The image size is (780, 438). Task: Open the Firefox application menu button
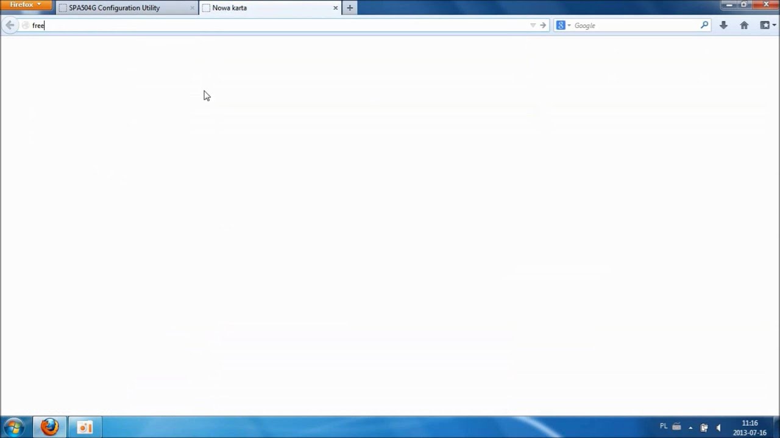pyautogui.click(x=26, y=5)
